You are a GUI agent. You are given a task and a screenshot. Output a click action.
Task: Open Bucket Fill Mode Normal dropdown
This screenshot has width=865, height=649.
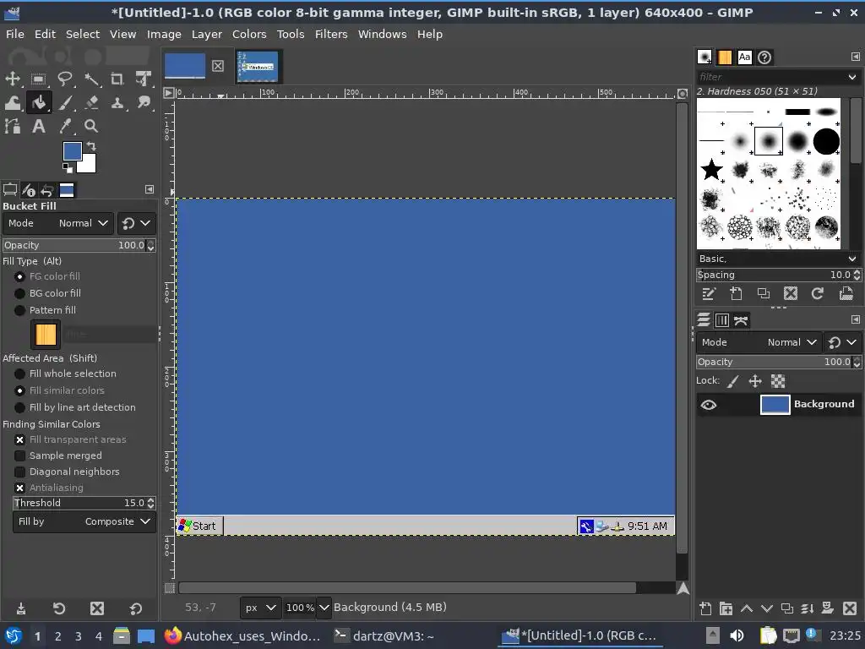pyautogui.click(x=58, y=223)
